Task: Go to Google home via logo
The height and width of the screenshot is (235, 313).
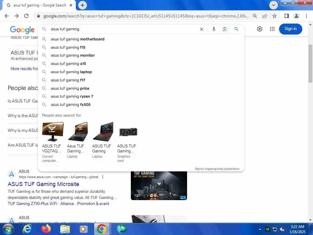Action: [22, 30]
